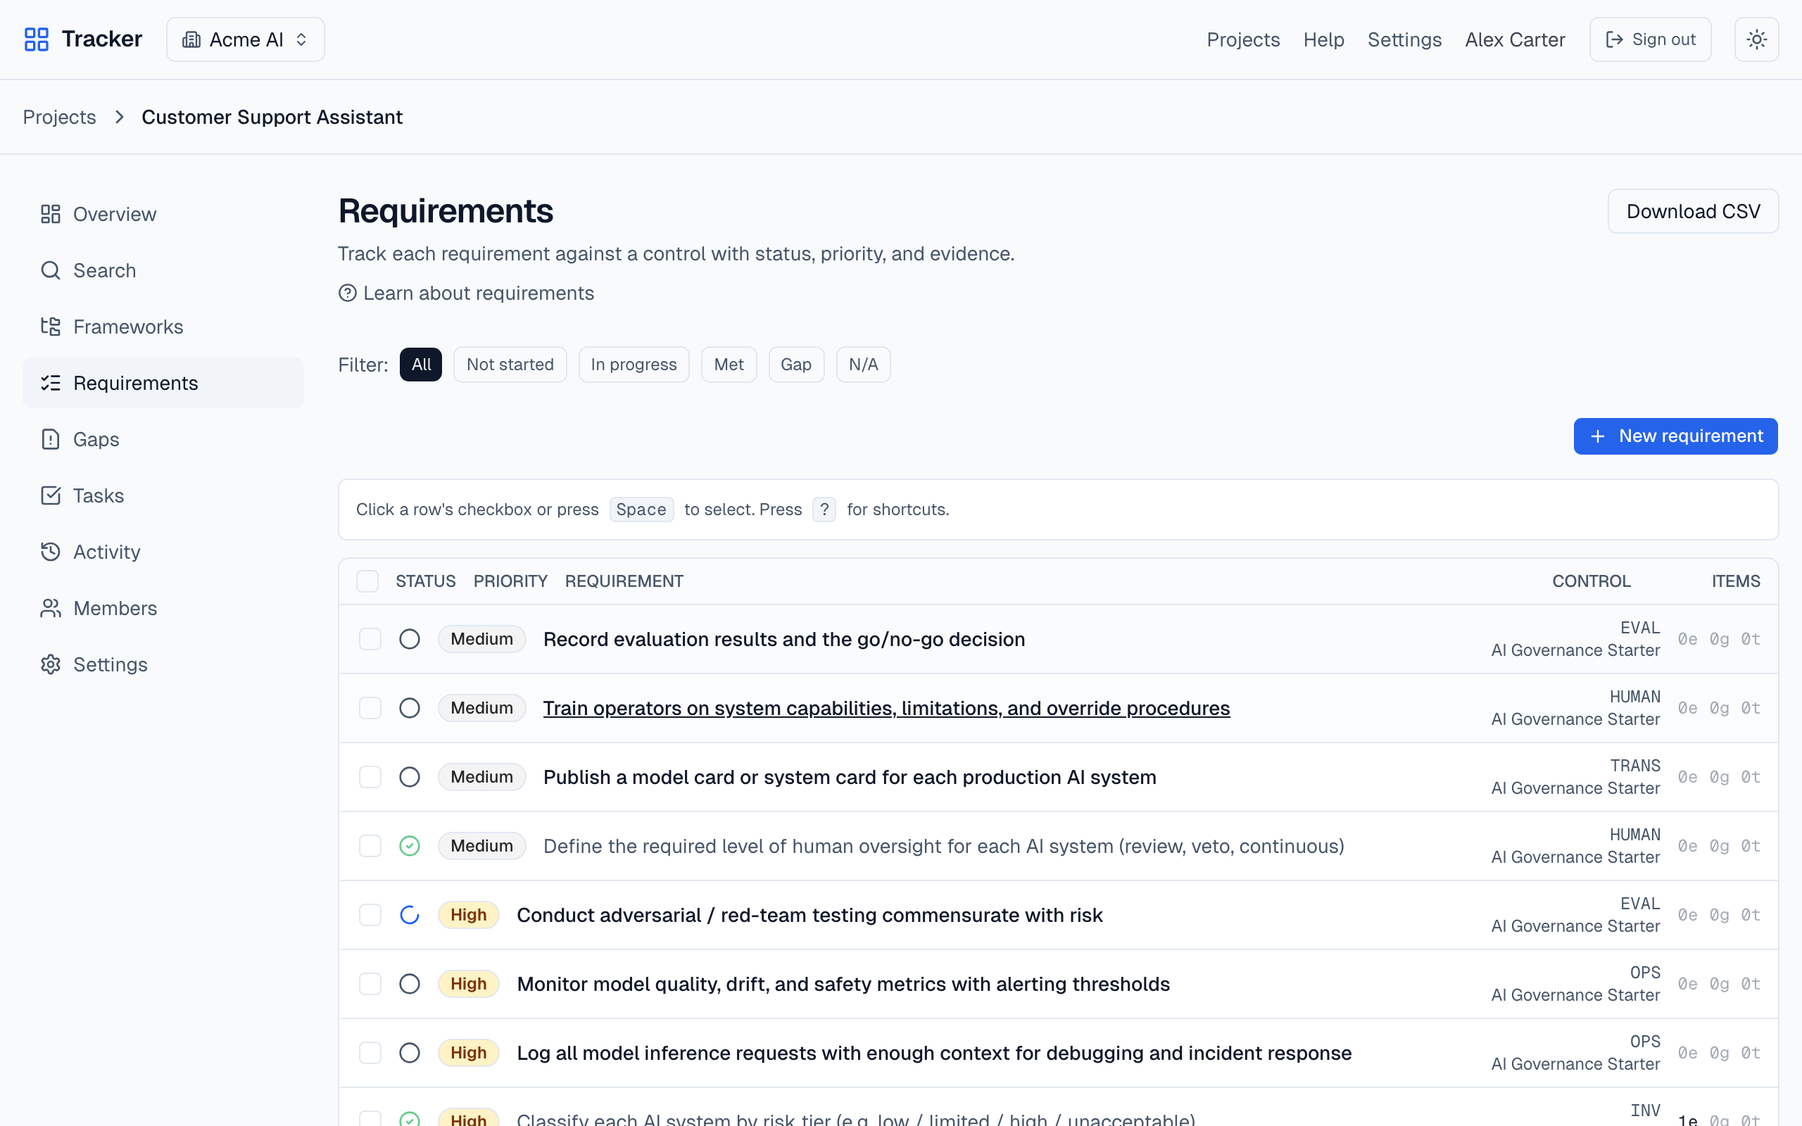
Task: Open the Acme AI organization switcher
Action: click(x=245, y=39)
